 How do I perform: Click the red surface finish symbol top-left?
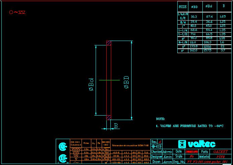tap(17, 12)
